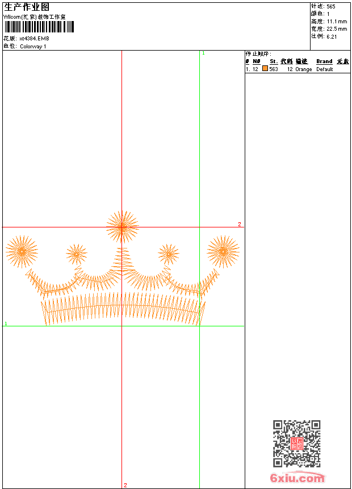Click the Brand column header
This screenshot has width=352, height=489.
pyautogui.click(x=324, y=61)
